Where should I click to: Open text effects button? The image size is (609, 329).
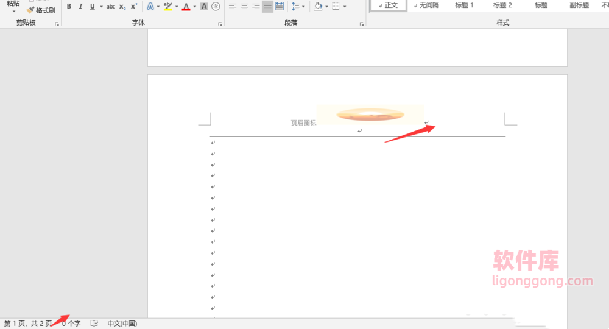[150, 6]
